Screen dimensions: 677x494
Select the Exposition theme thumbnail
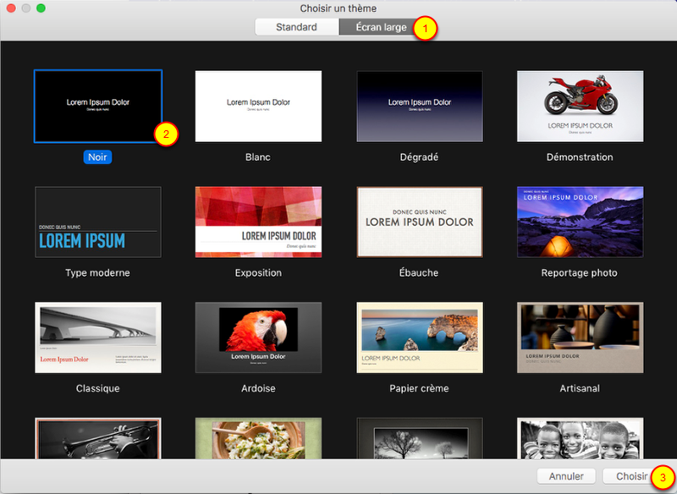pos(258,222)
